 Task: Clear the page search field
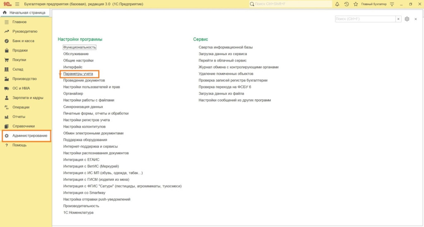398,19
